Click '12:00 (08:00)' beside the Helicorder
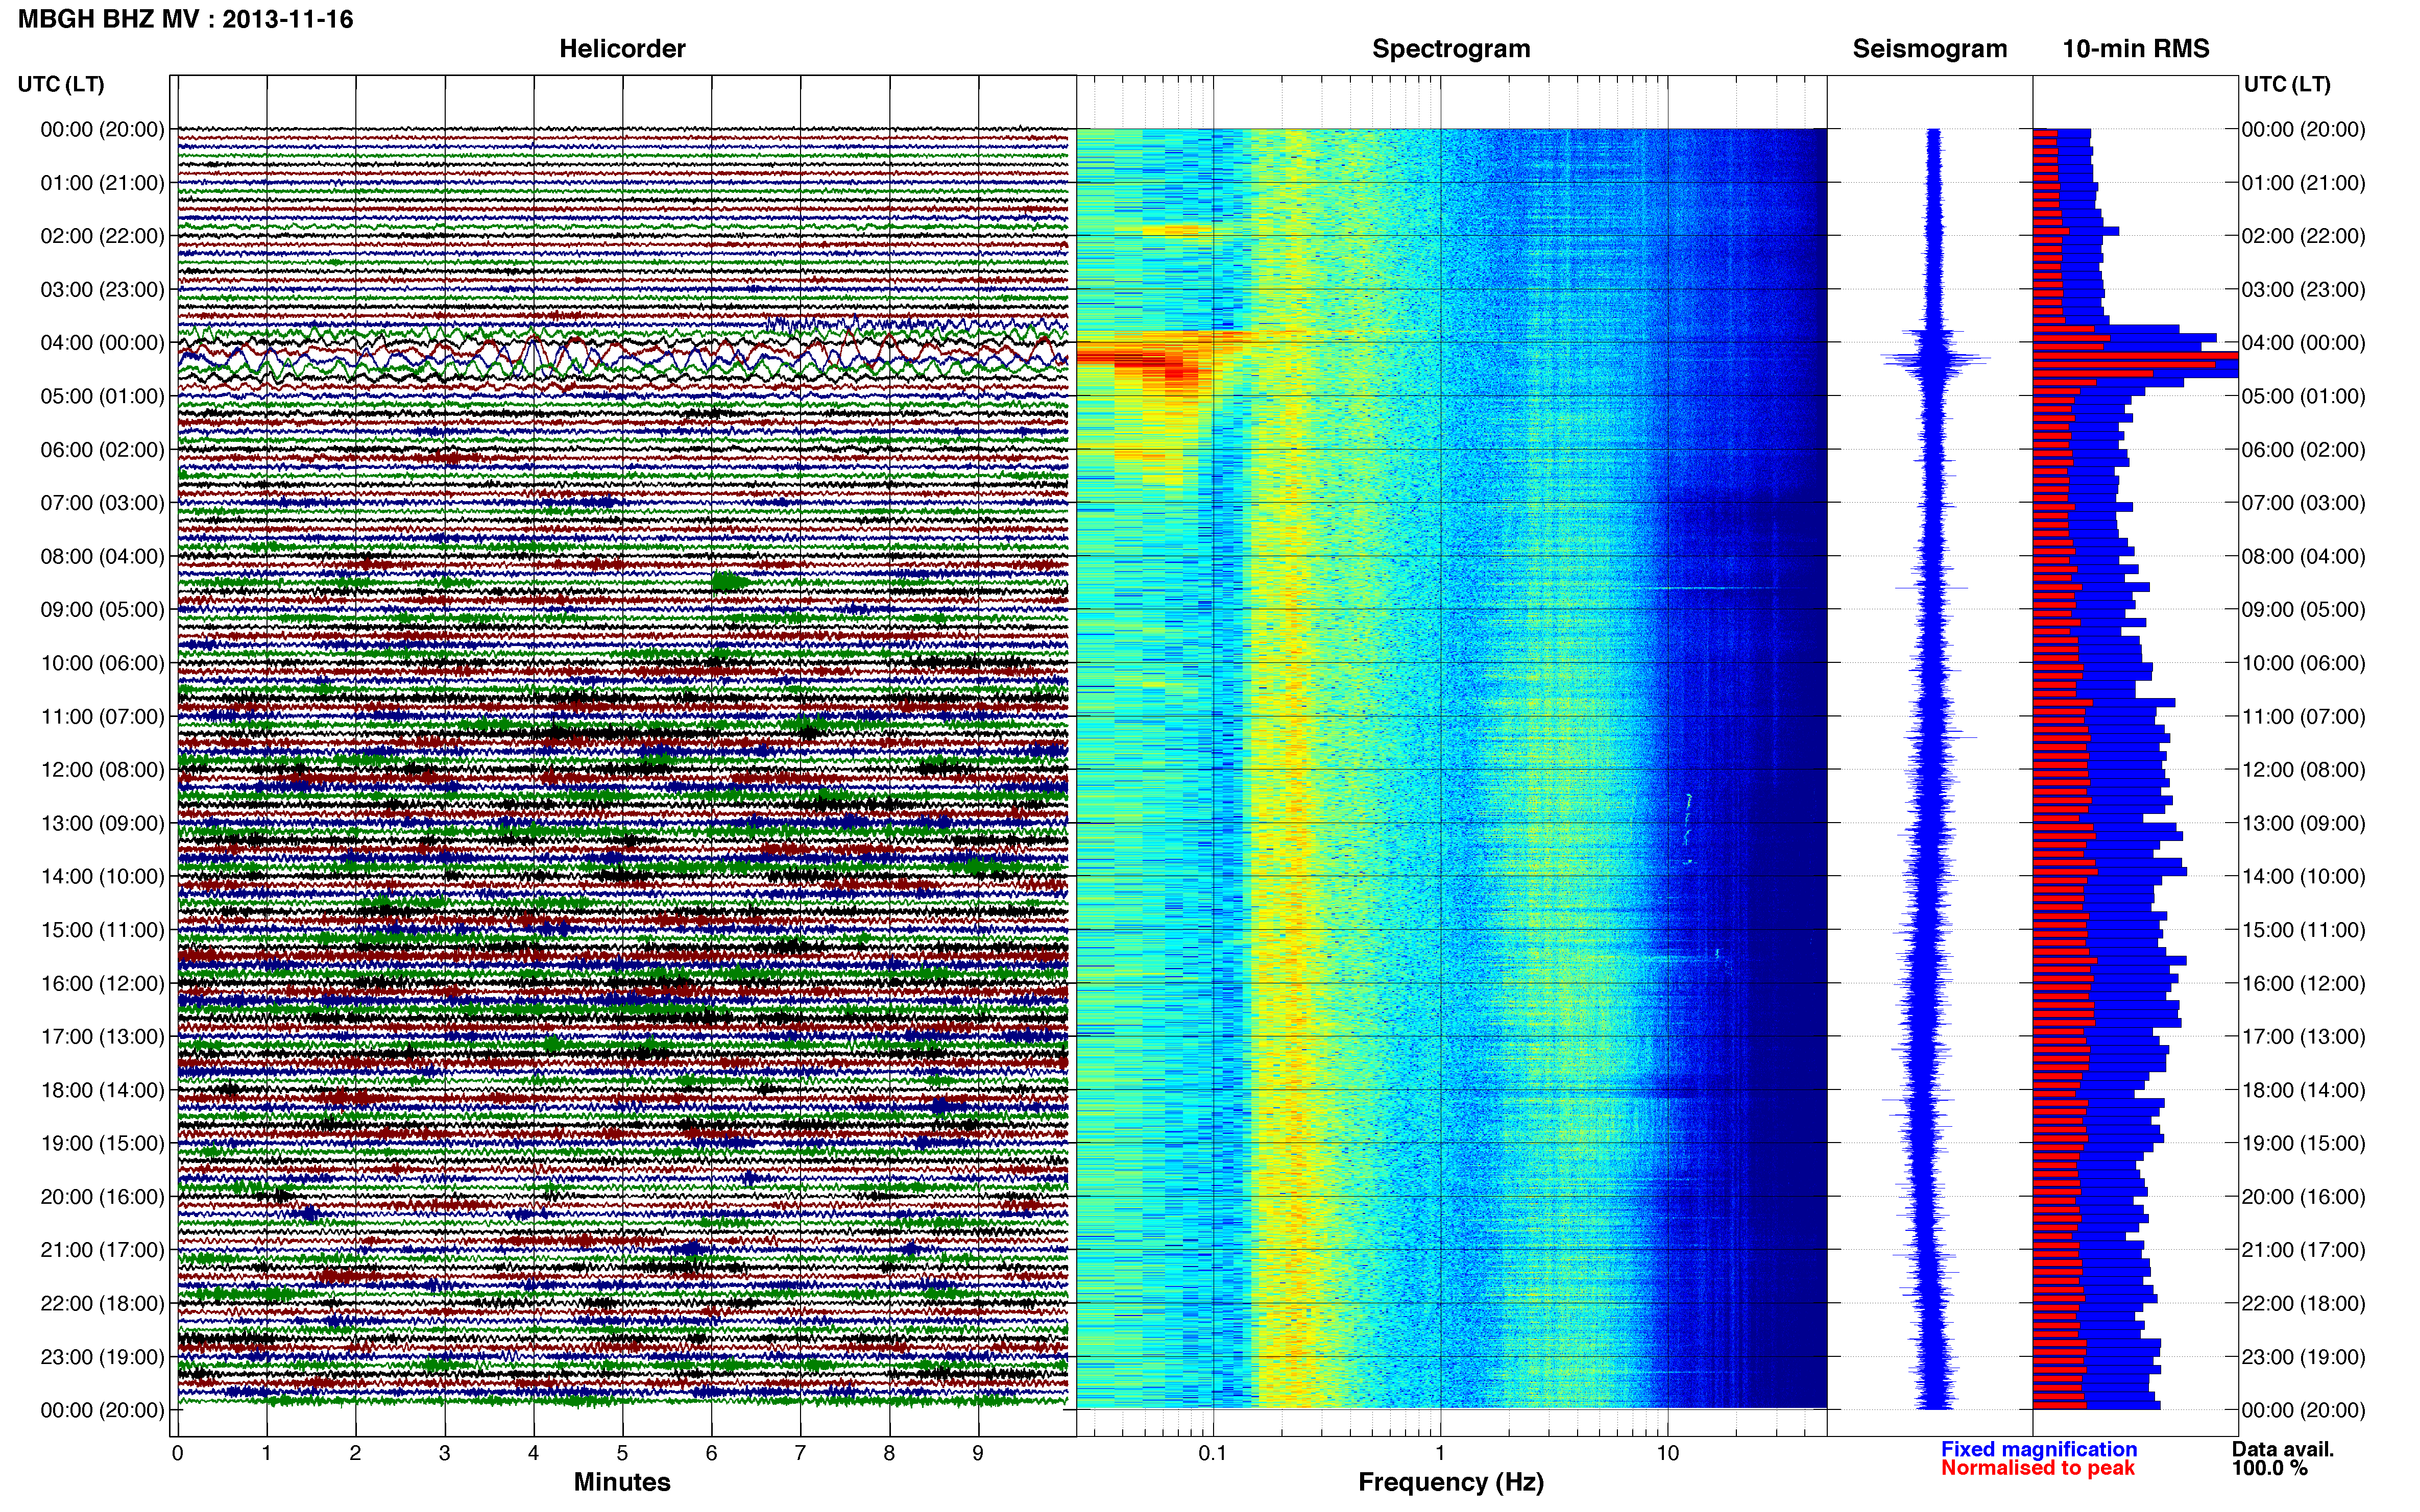This screenshot has width=2420, height=1512. 102,770
